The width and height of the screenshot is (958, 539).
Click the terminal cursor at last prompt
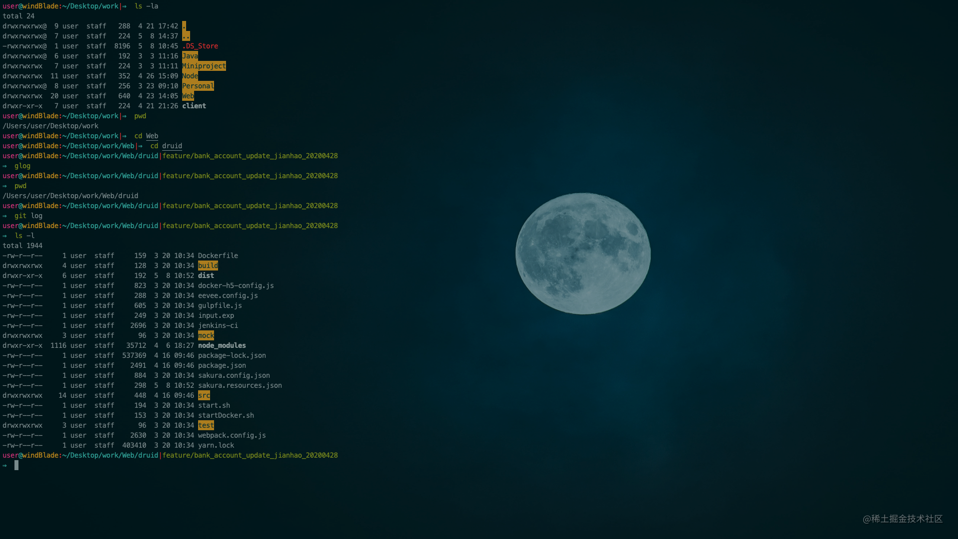(16, 465)
